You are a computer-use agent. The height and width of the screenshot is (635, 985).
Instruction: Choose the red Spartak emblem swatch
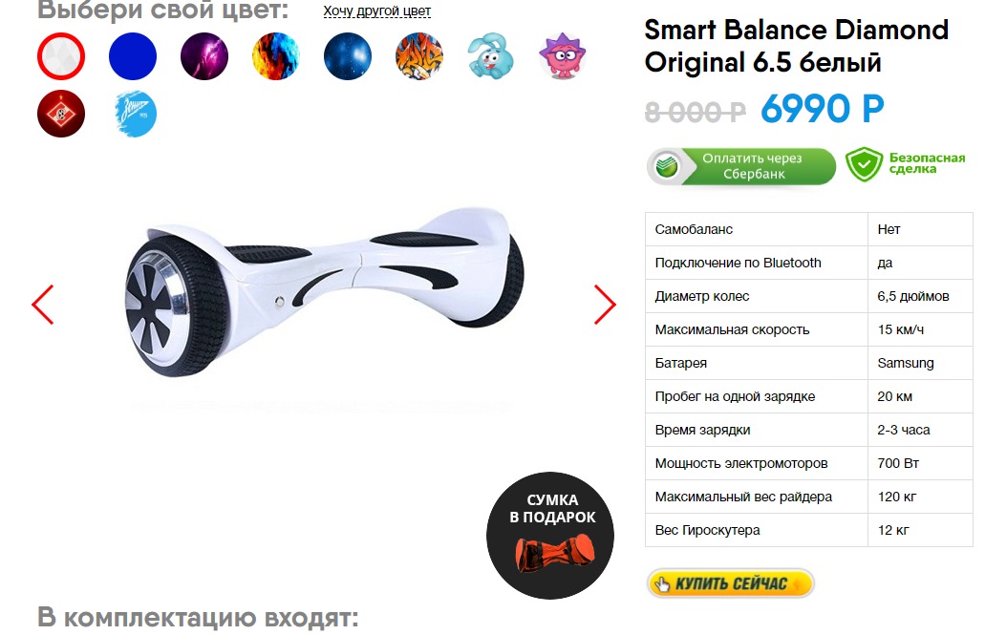coord(61,114)
